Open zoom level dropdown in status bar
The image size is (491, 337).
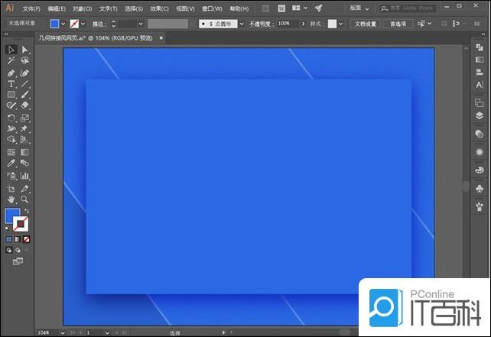pyautogui.click(x=63, y=333)
